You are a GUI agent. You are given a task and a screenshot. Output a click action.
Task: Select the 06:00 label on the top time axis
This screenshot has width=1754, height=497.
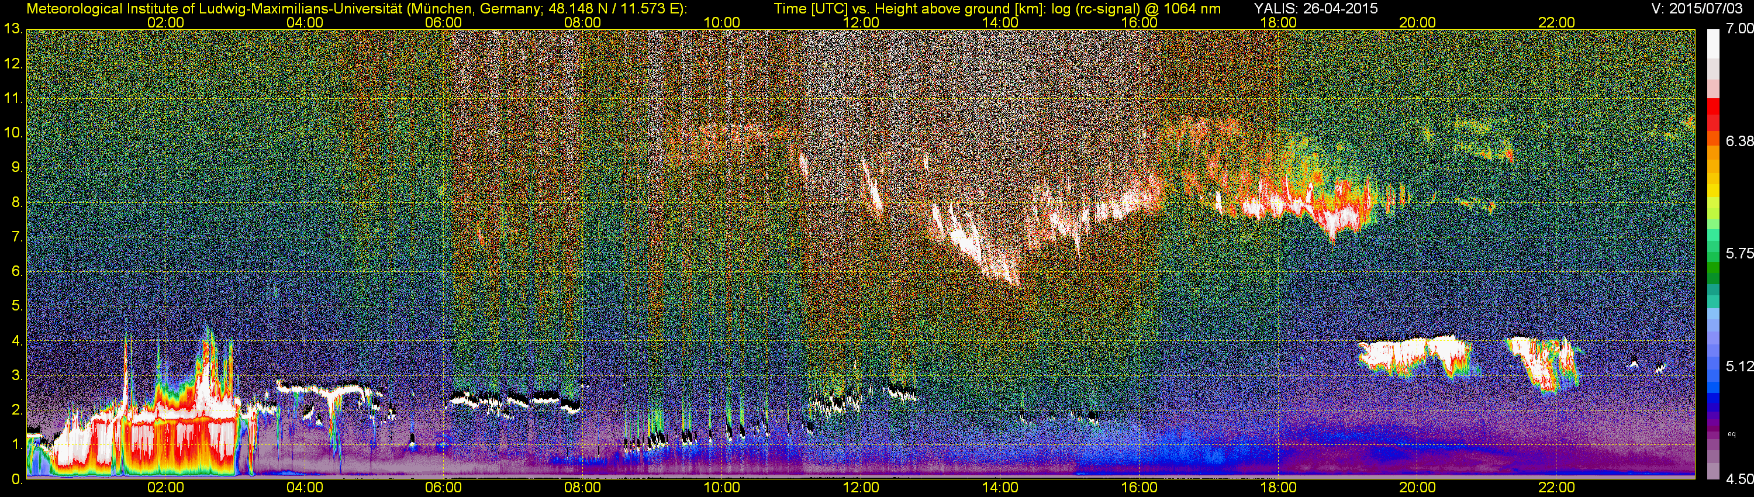click(x=443, y=22)
